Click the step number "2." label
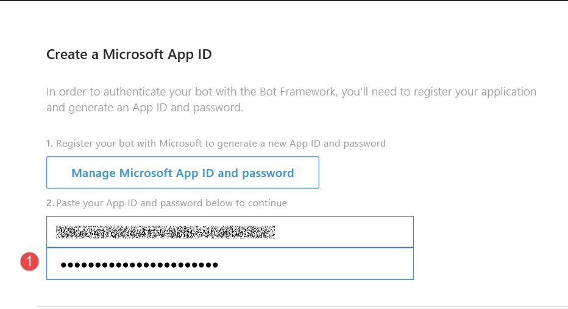Viewport: 568px width, 309px height. click(51, 203)
